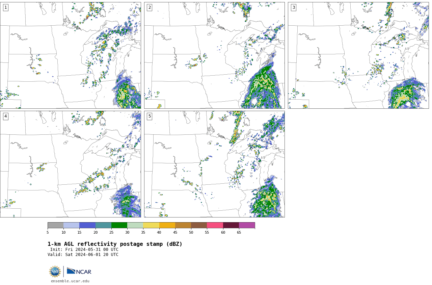This screenshot has width=432, height=285.
Task: Click the light lavender 10-15 dBZ swatch
Action: [71, 225]
